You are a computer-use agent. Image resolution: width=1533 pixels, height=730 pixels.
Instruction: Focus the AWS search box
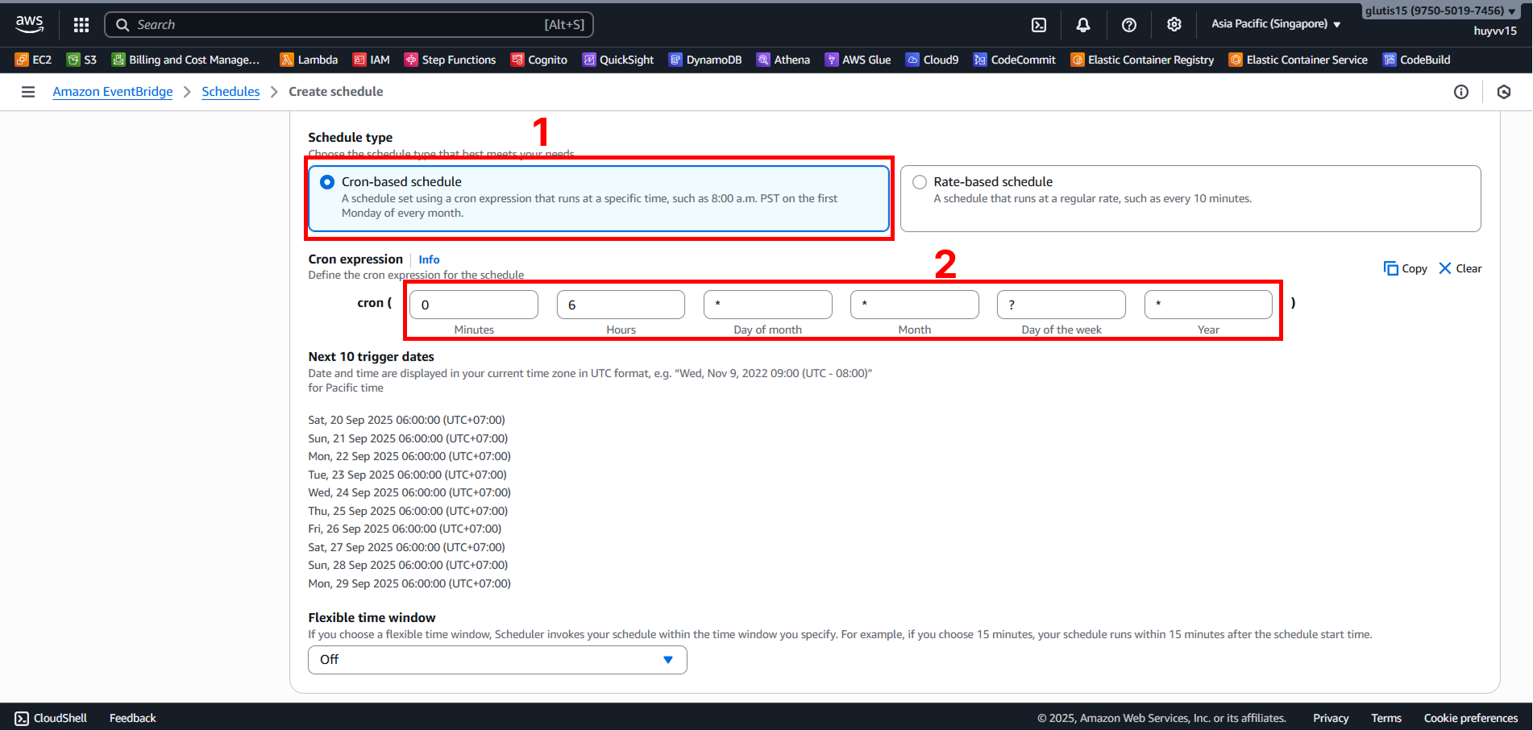coord(349,25)
